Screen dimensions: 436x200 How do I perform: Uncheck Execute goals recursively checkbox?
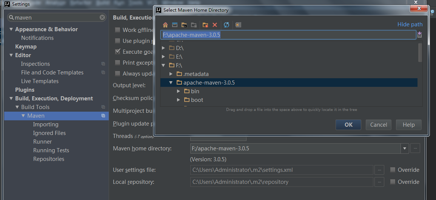pyautogui.click(x=118, y=52)
